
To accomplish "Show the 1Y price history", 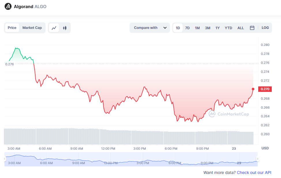I will (218, 28).
